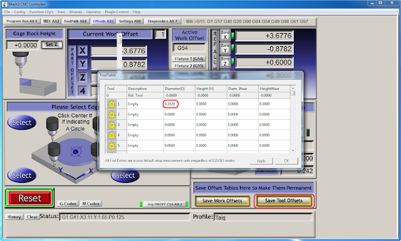The width and height of the screenshot is (401, 241).
Task: Open the Operator menu
Action: [x=93, y=12]
